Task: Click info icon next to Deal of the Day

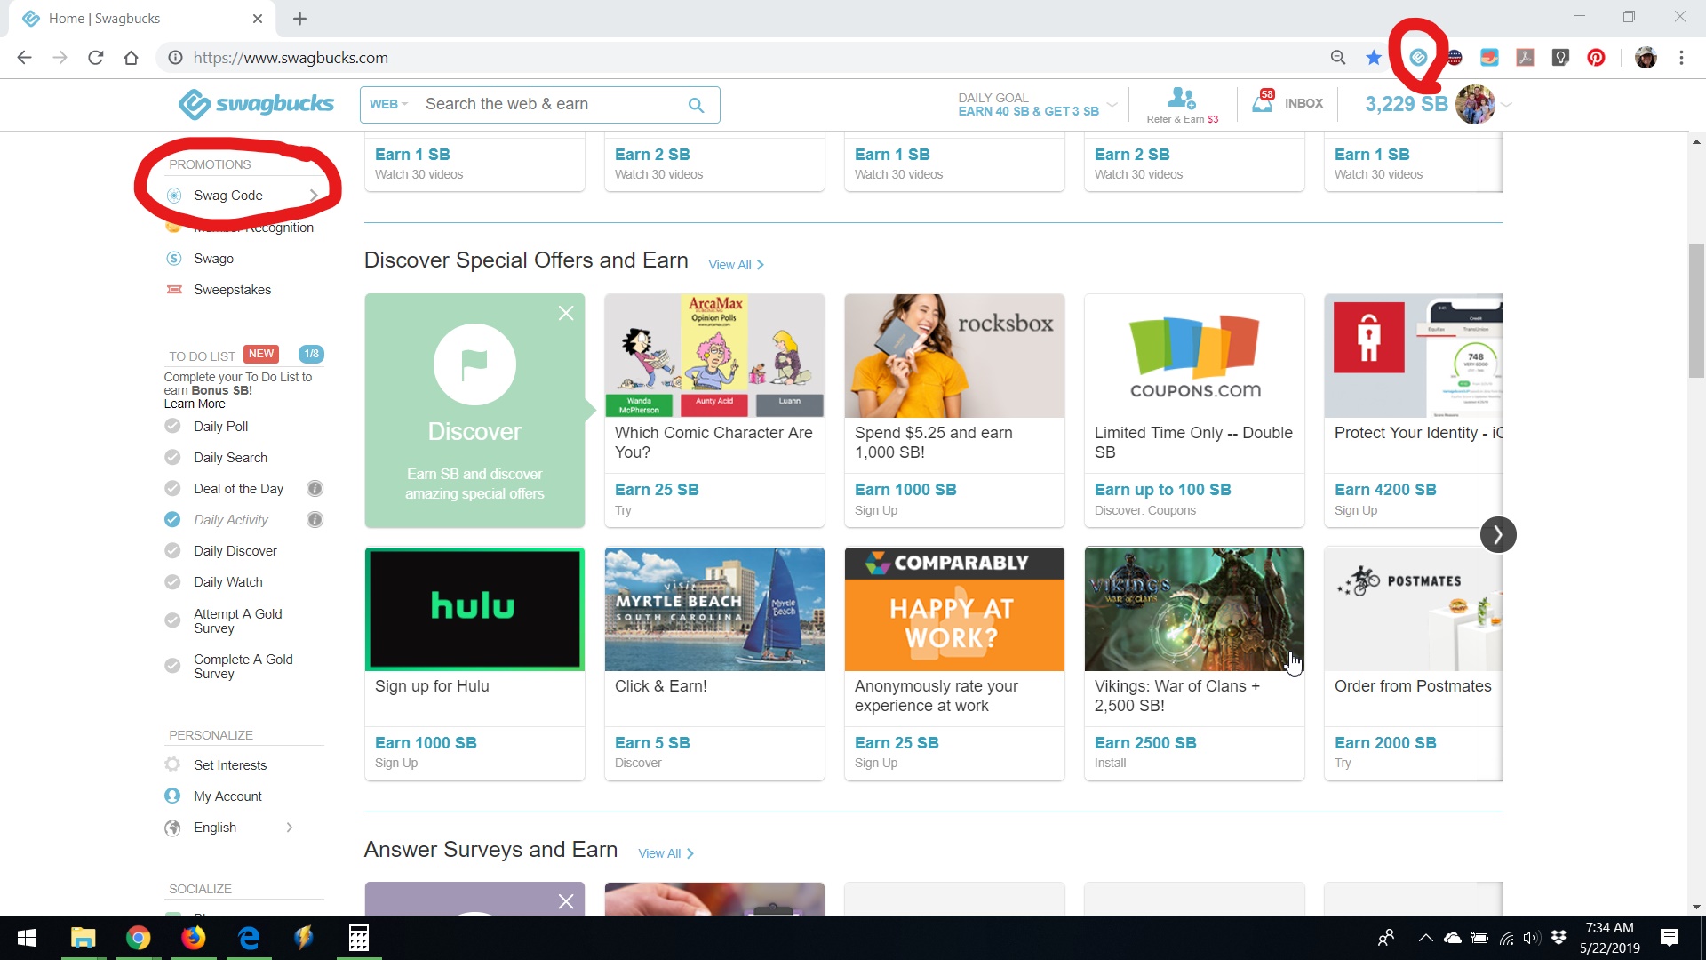Action: [x=315, y=489]
